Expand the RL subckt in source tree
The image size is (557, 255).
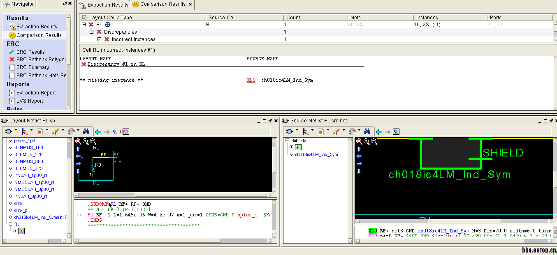coord(292,147)
